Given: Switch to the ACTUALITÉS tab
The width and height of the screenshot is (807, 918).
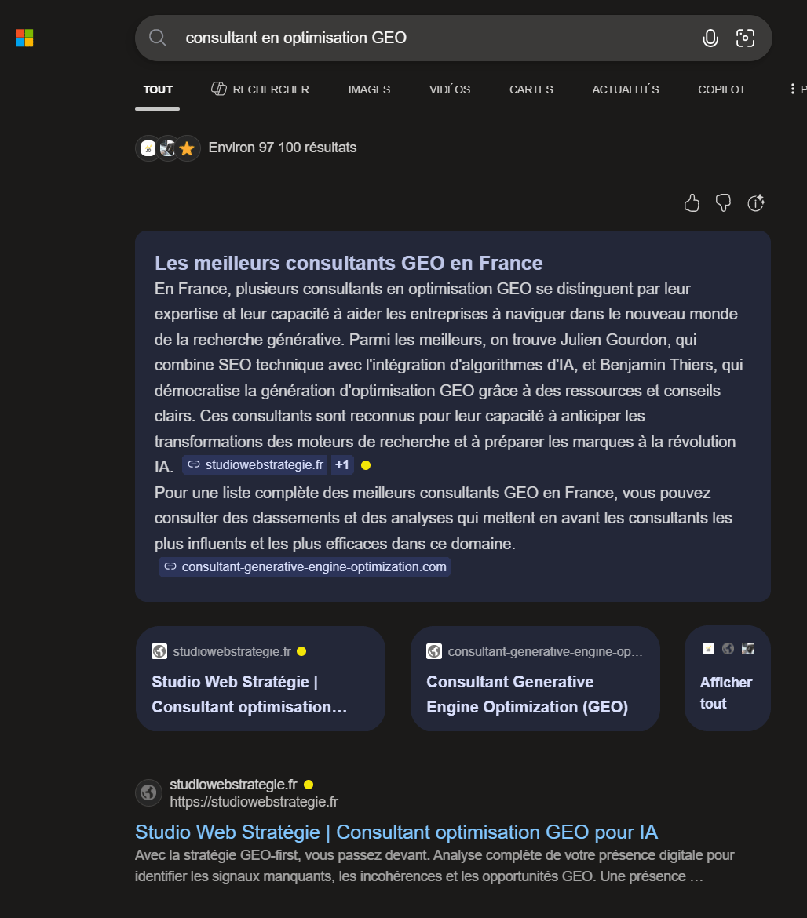Looking at the screenshot, I should pos(625,89).
